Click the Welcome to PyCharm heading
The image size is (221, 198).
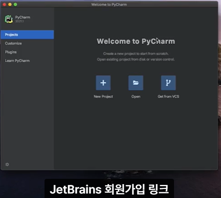pyautogui.click(x=136, y=41)
